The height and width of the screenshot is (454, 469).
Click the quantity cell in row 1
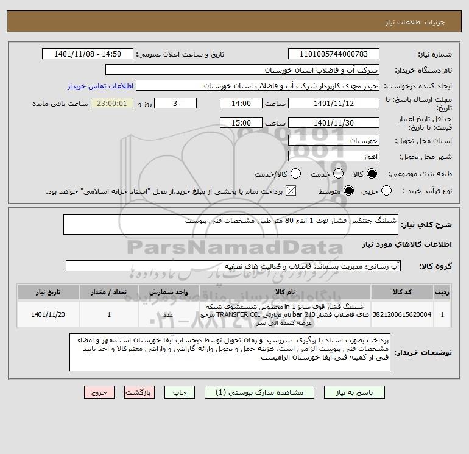tap(109, 314)
